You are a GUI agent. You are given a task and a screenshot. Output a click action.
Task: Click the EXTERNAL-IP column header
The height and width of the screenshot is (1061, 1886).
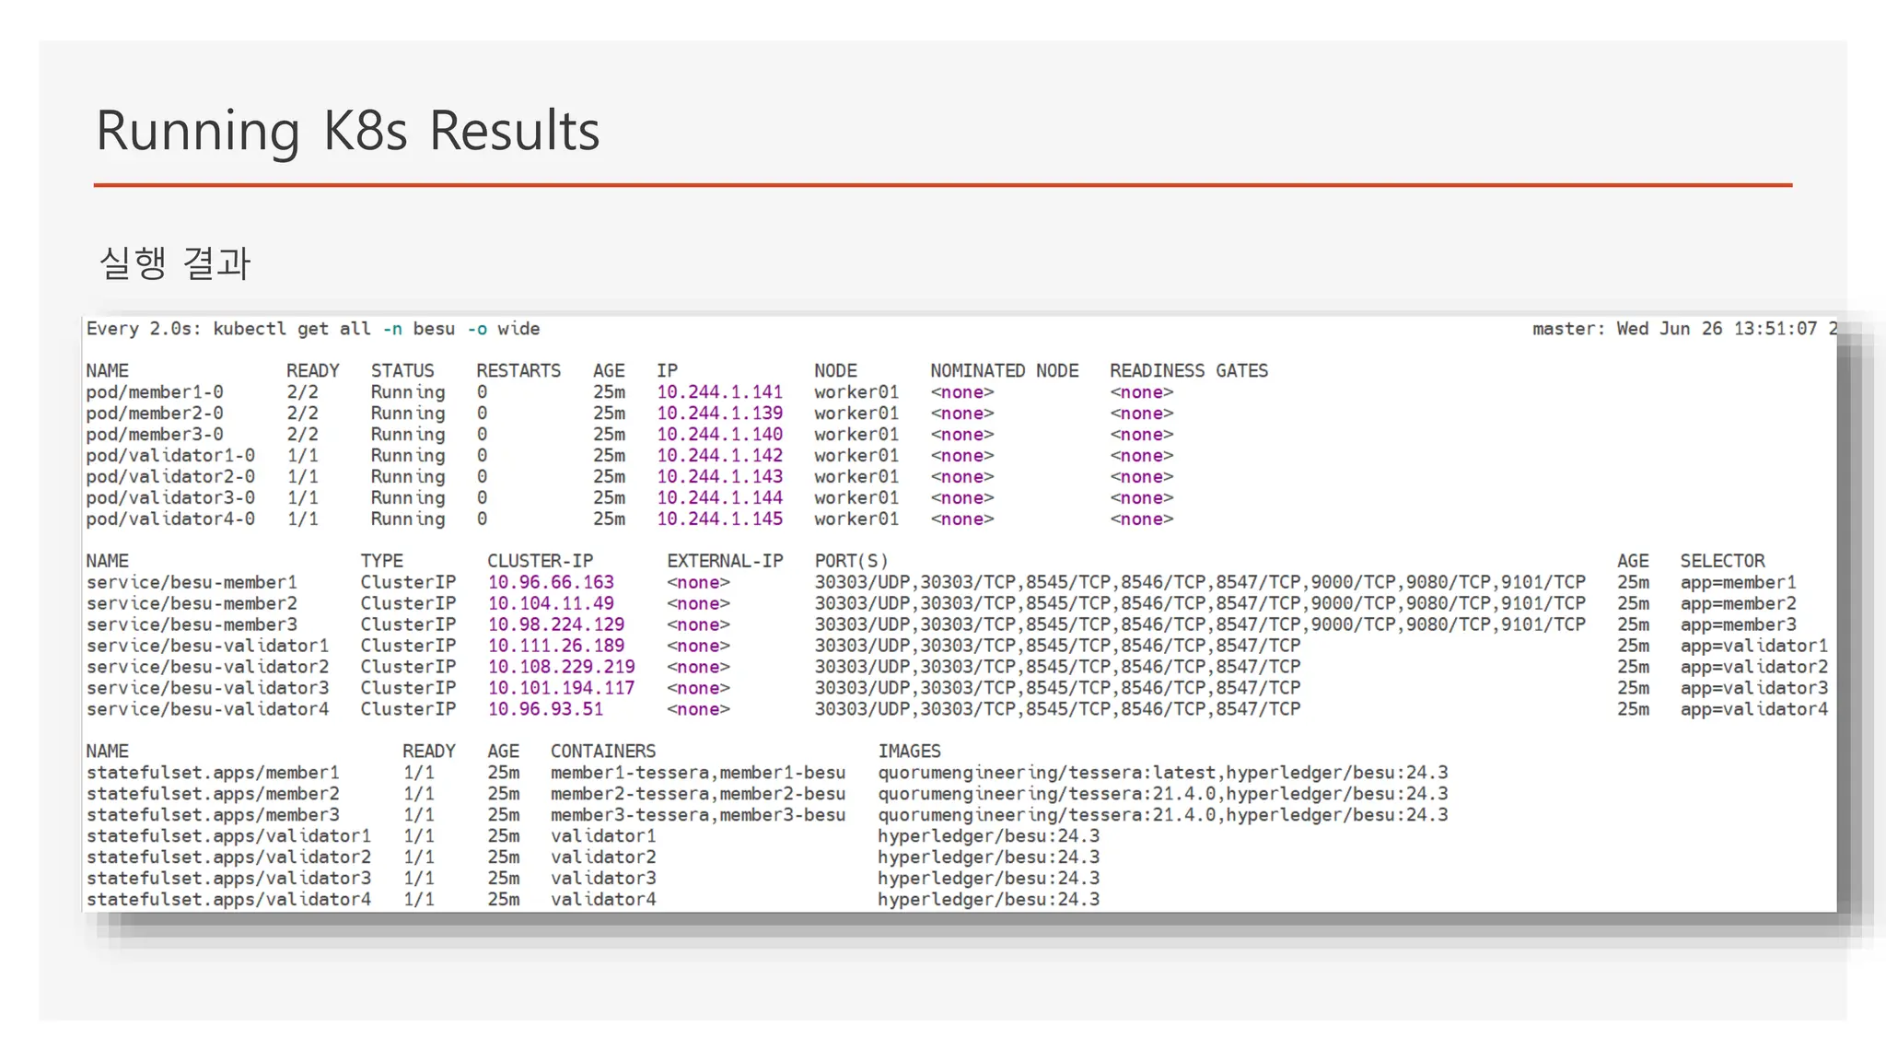click(725, 562)
